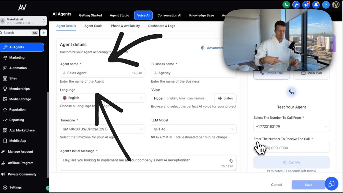Open the megaphone announcements icon
Screen dimensions: 343x193
[306, 5]
